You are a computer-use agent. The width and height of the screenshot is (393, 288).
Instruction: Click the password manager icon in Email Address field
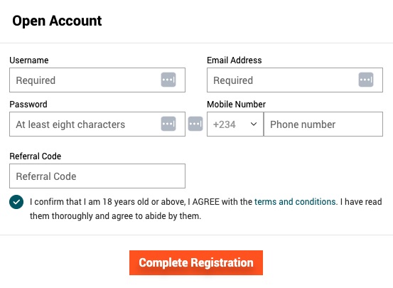click(x=366, y=80)
